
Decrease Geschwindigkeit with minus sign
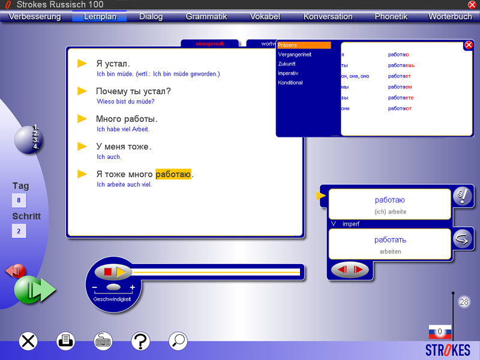pos(94,287)
